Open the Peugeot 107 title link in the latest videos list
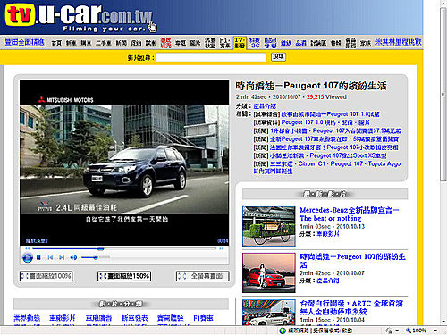 (353, 261)
